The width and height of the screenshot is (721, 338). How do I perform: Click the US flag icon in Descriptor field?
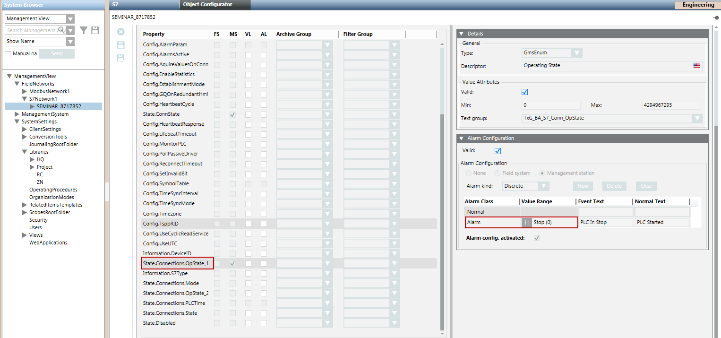(696, 66)
